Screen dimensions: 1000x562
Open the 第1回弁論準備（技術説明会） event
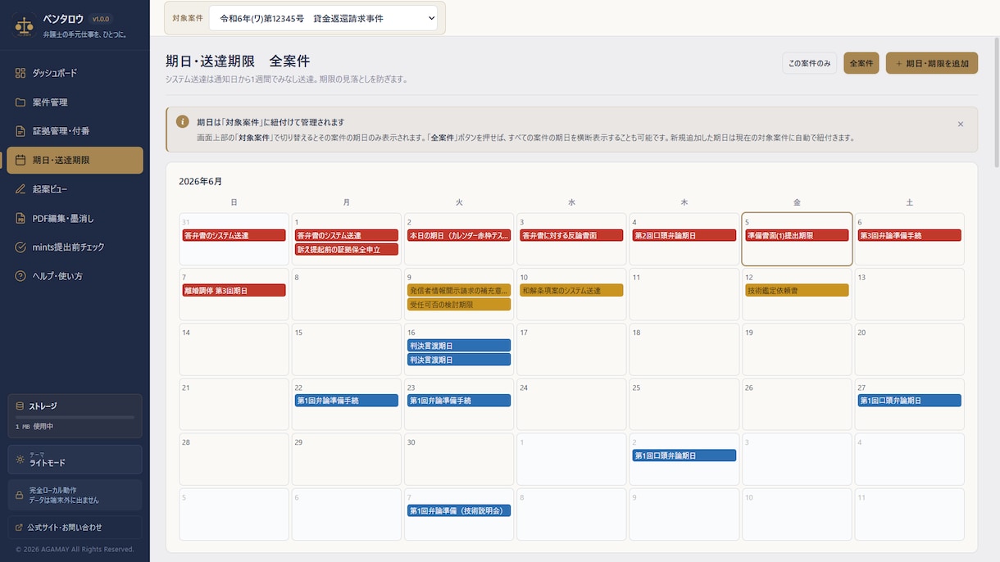(459, 510)
